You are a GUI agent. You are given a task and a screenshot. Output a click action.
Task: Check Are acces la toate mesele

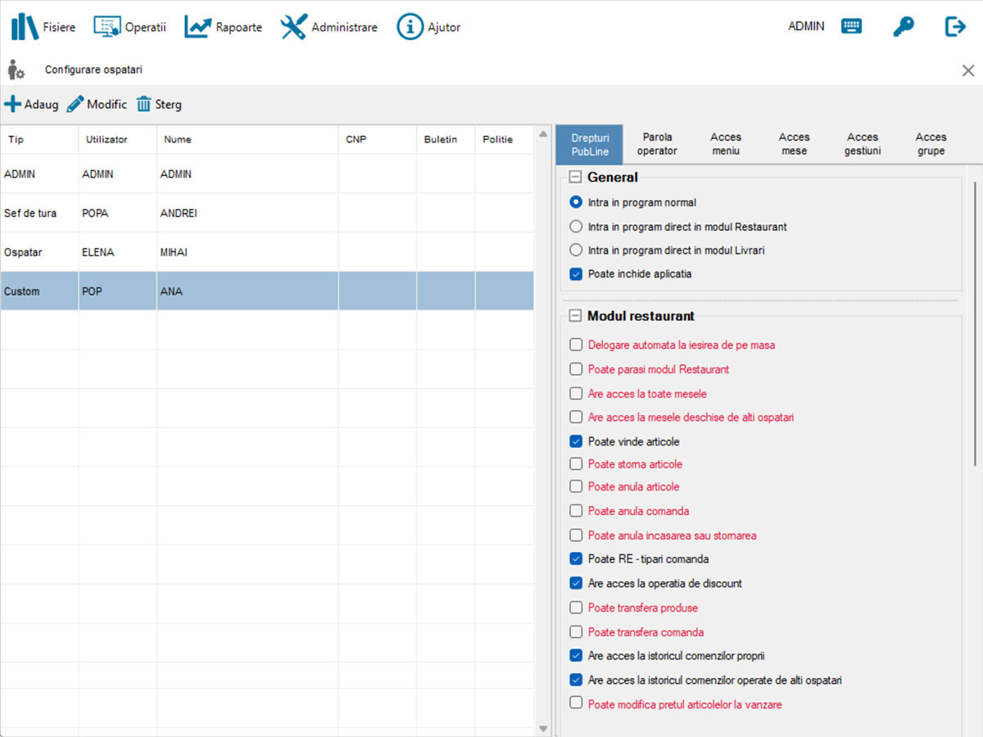(x=576, y=394)
